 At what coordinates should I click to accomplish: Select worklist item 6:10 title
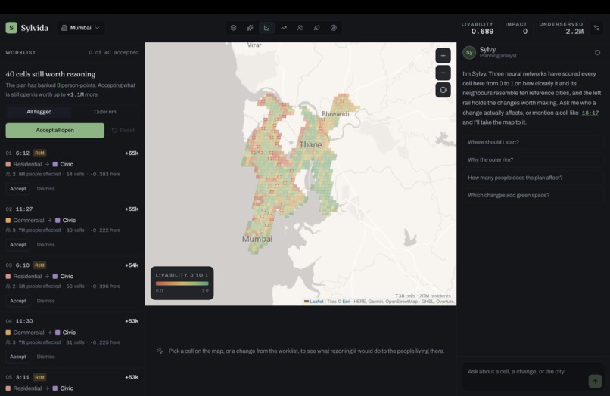(x=23, y=265)
